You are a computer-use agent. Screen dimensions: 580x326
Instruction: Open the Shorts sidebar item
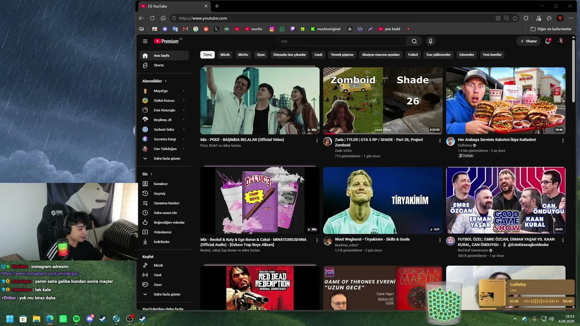[x=164, y=65]
